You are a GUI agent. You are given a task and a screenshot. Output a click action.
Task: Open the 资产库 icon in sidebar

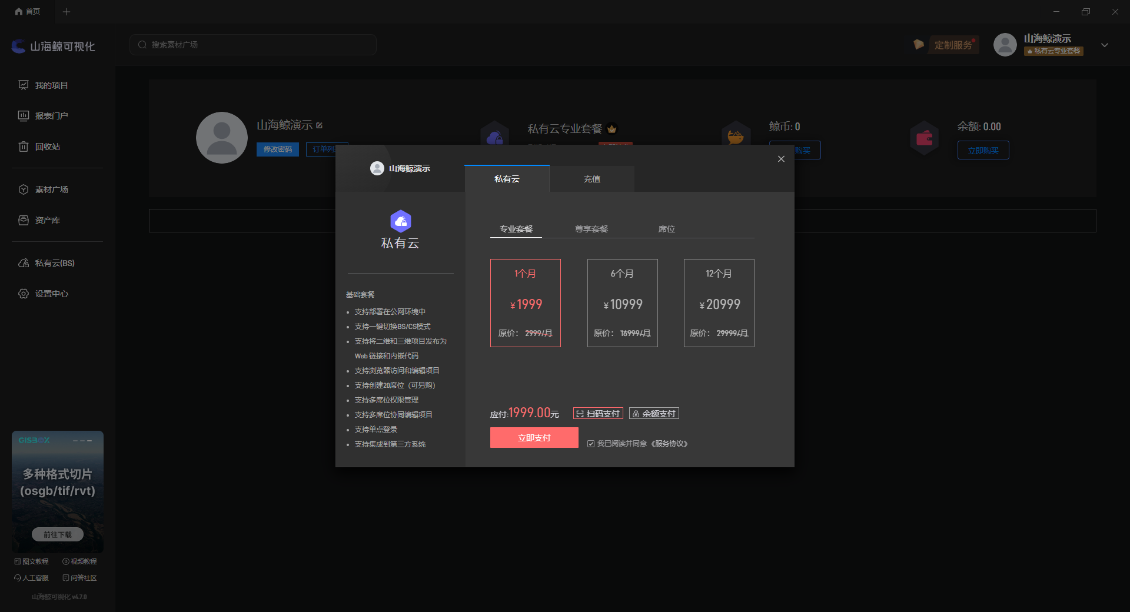(x=24, y=220)
